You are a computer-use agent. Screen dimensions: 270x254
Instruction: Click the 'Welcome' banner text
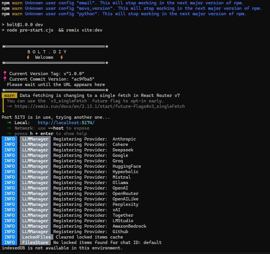pos(44,57)
